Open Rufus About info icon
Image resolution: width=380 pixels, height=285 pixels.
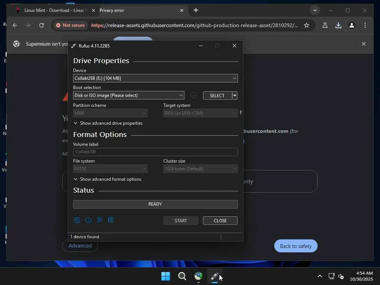coord(88,220)
